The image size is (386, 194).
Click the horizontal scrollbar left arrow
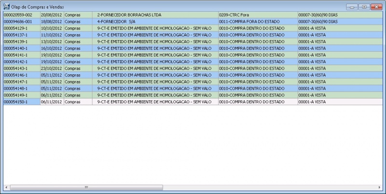click(6, 187)
